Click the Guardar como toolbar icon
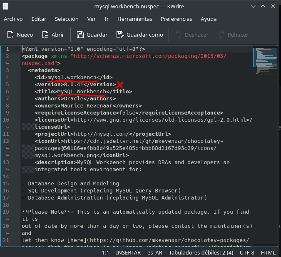Viewport: 281px width, 257px height. coord(120,35)
